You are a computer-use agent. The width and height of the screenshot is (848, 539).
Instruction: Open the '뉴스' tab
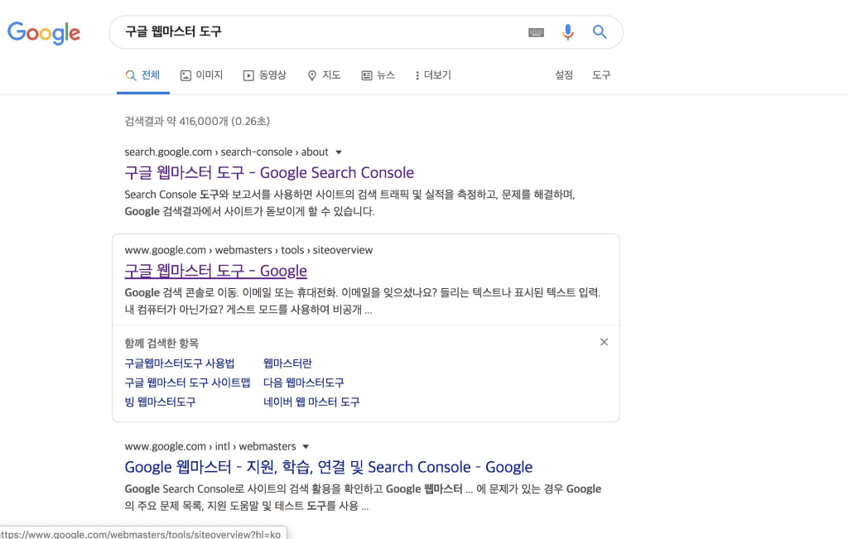pos(378,75)
